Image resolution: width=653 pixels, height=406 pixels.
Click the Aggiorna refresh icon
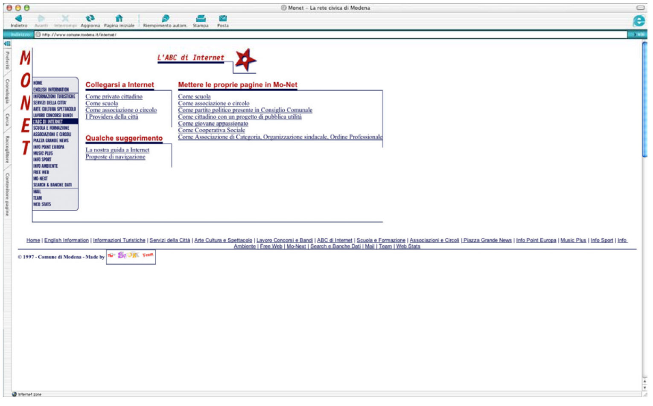90,18
